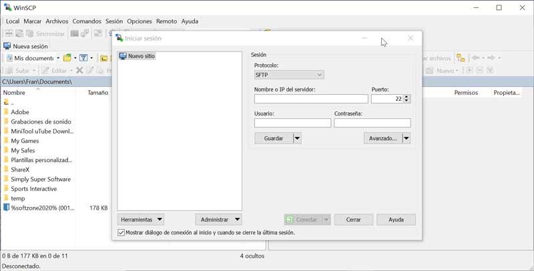
Task: Open the Remoto menu
Action: (x=166, y=21)
